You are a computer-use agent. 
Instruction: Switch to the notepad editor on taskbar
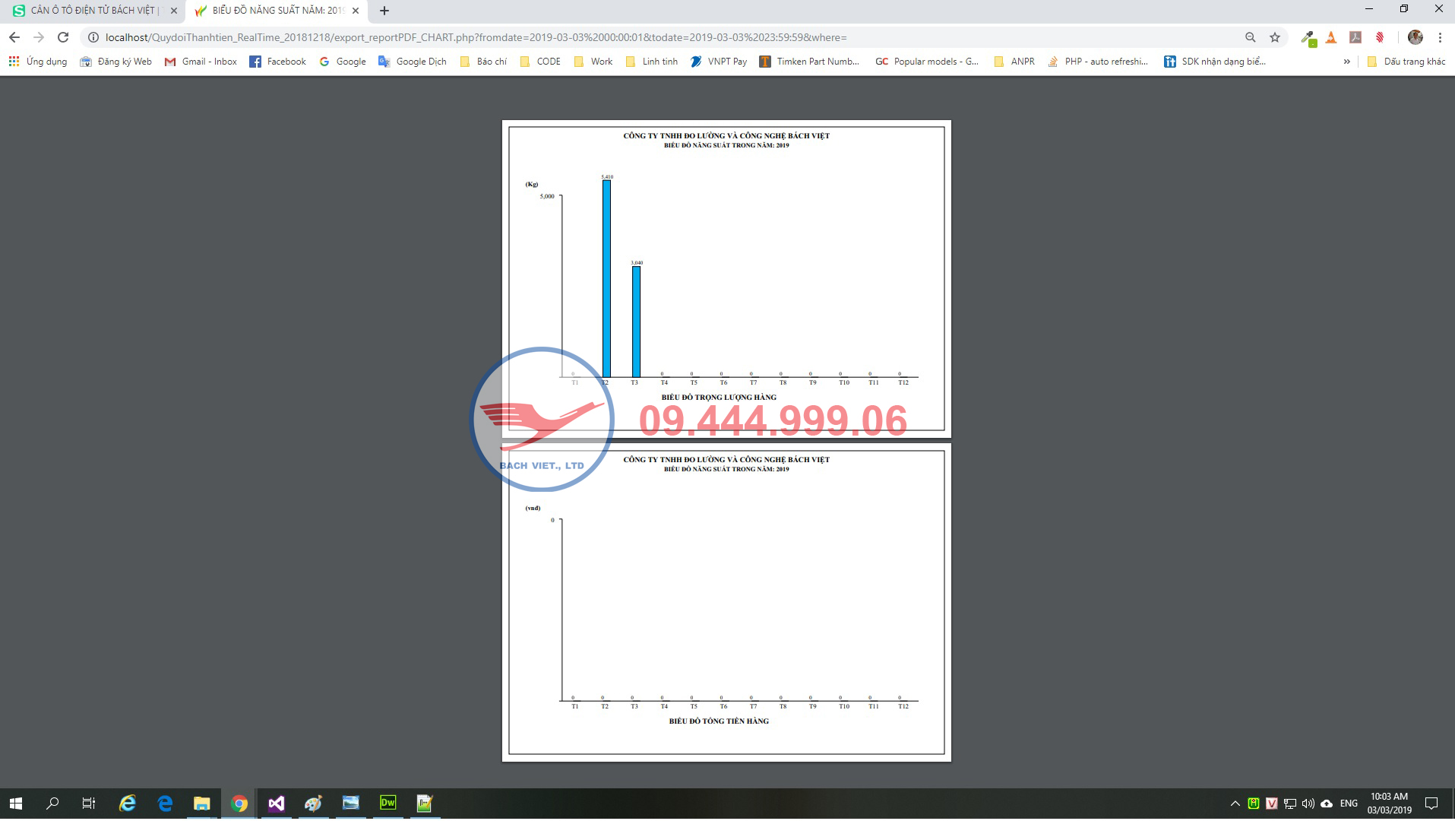tap(425, 804)
